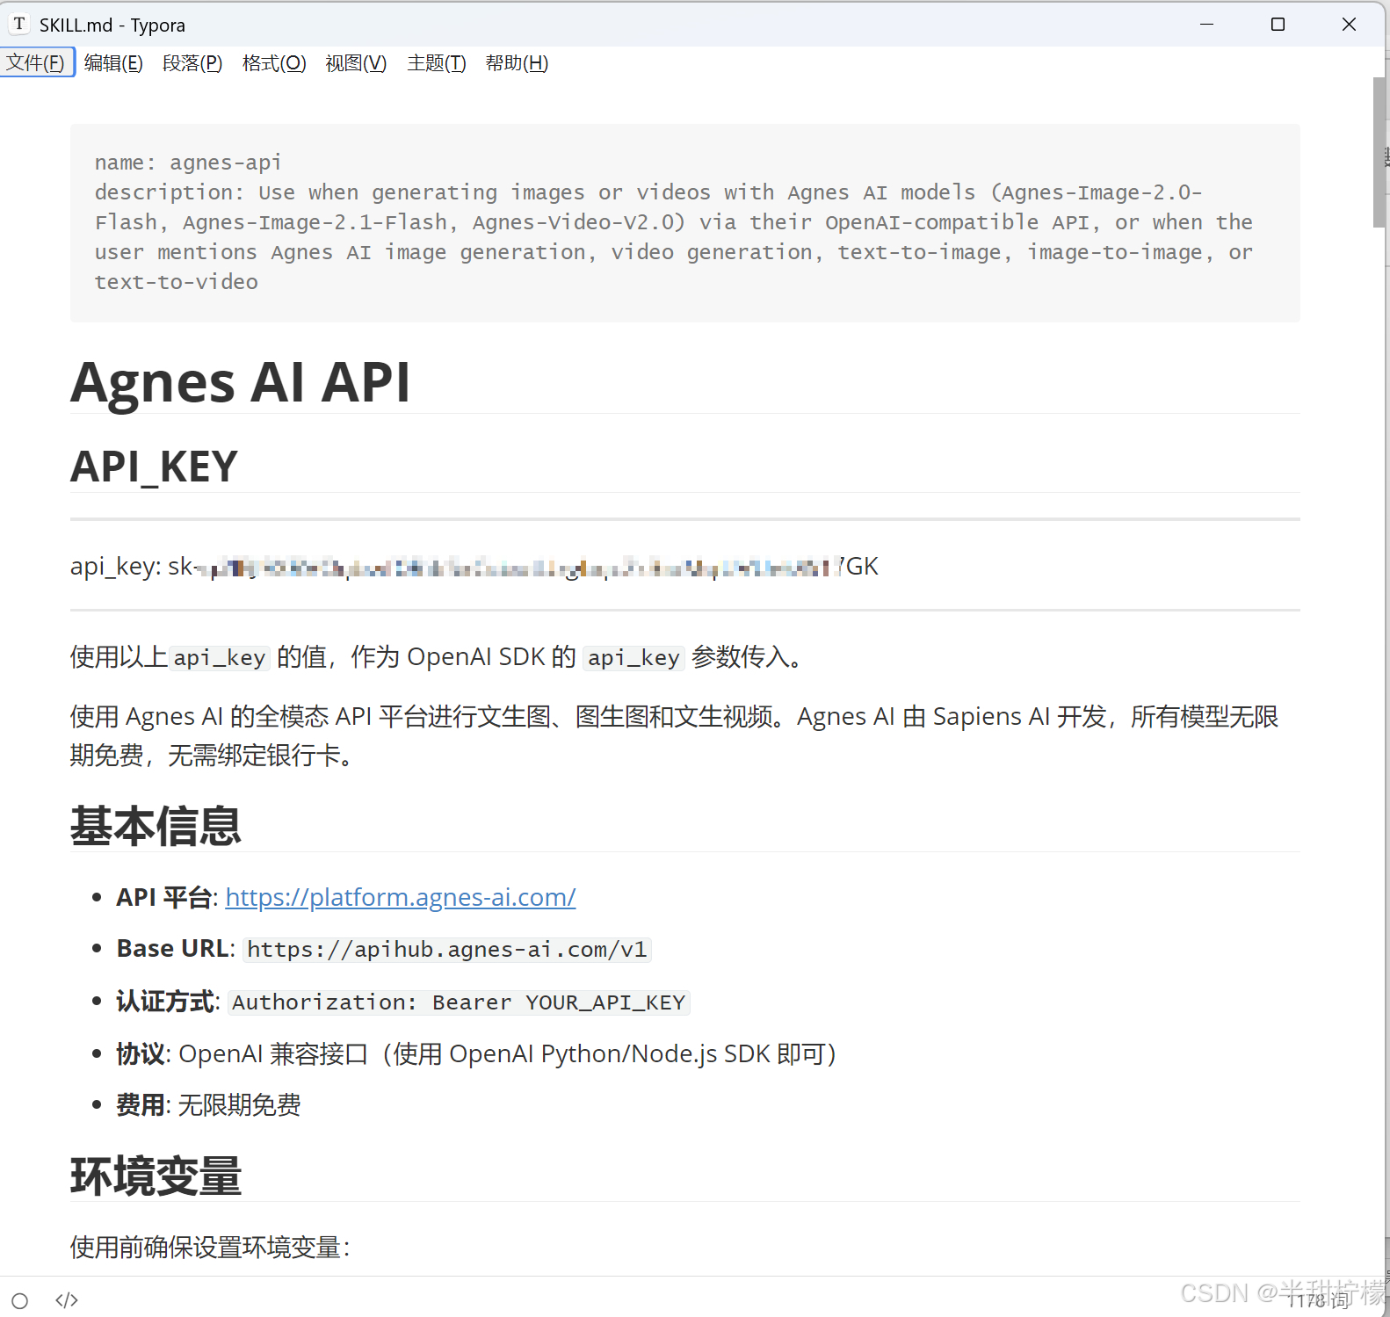
Task: Click the 协议 OpenAI 兼容接口 list item
Action: [476, 1053]
